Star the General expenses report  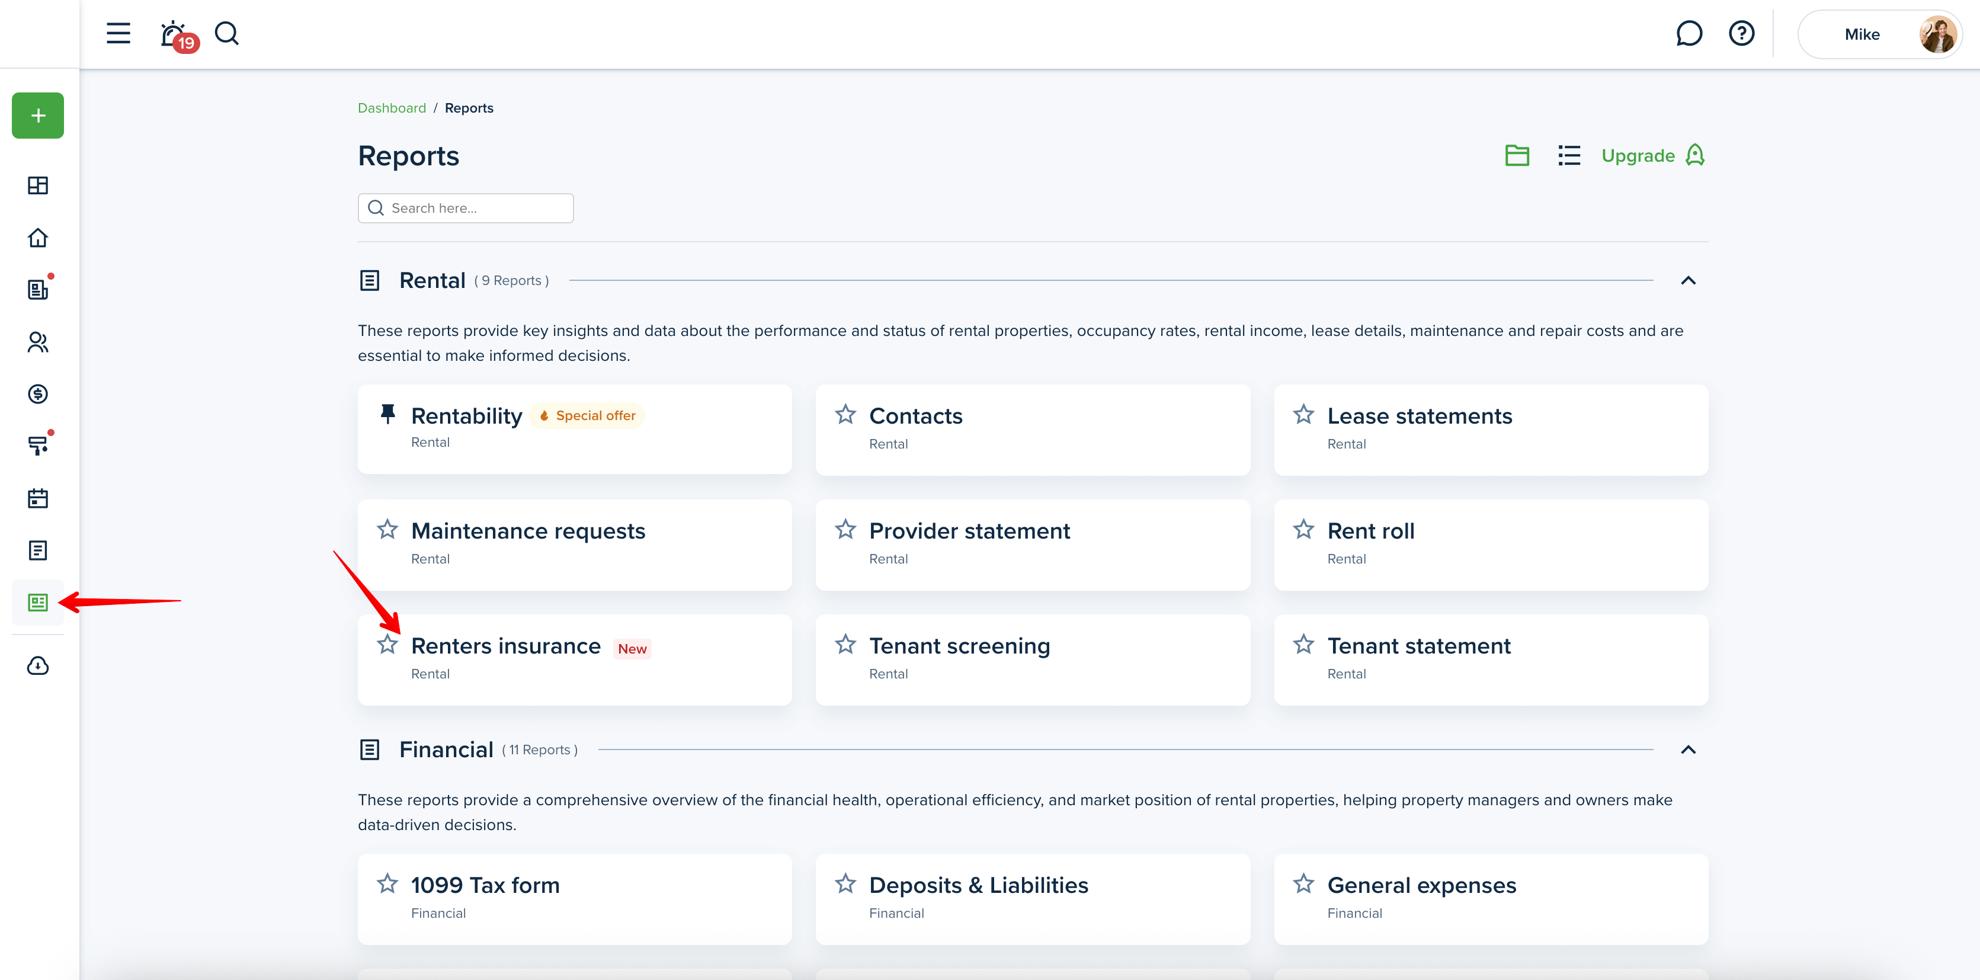[1303, 883]
